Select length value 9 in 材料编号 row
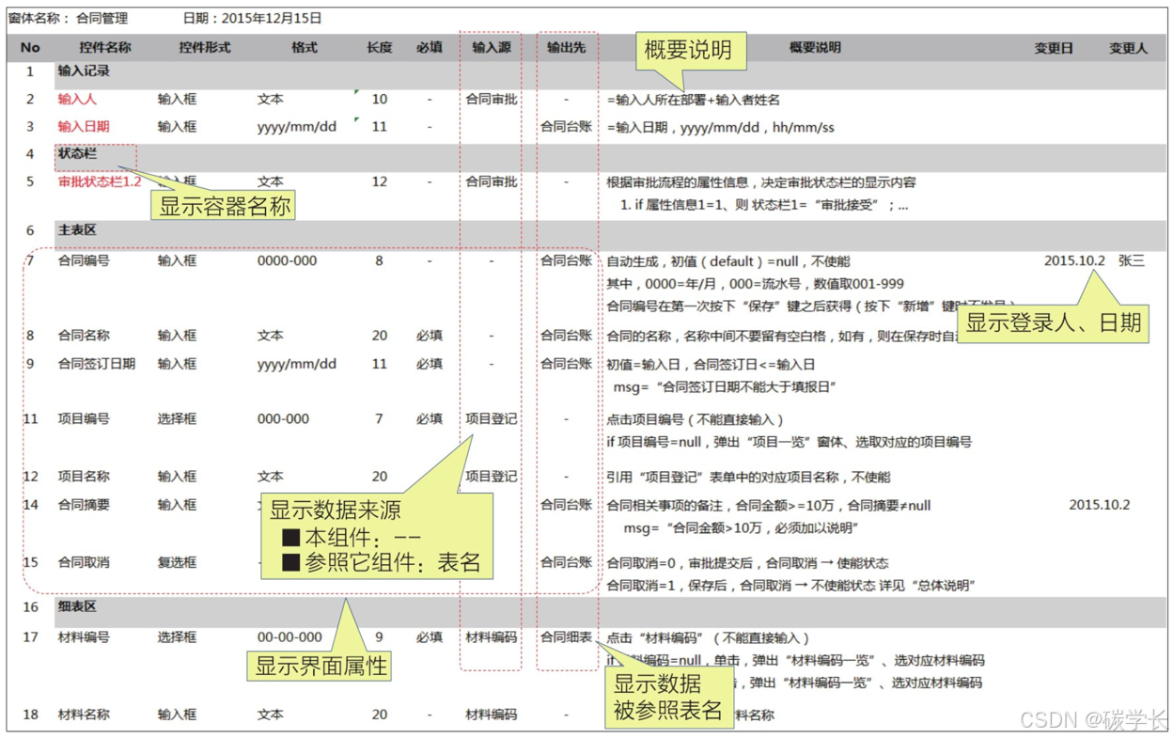This screenshot has height=738, width=1173. (x=379, y=636)
